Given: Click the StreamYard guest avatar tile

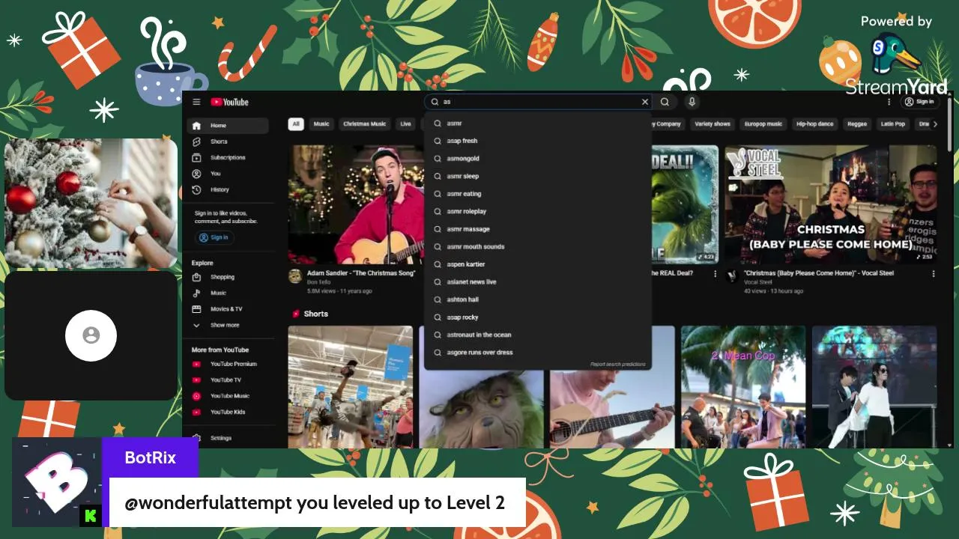Looking at the screenshot, I should pos(91,335).
